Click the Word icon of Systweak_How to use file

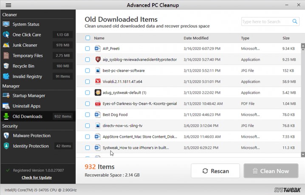point(97,148)
